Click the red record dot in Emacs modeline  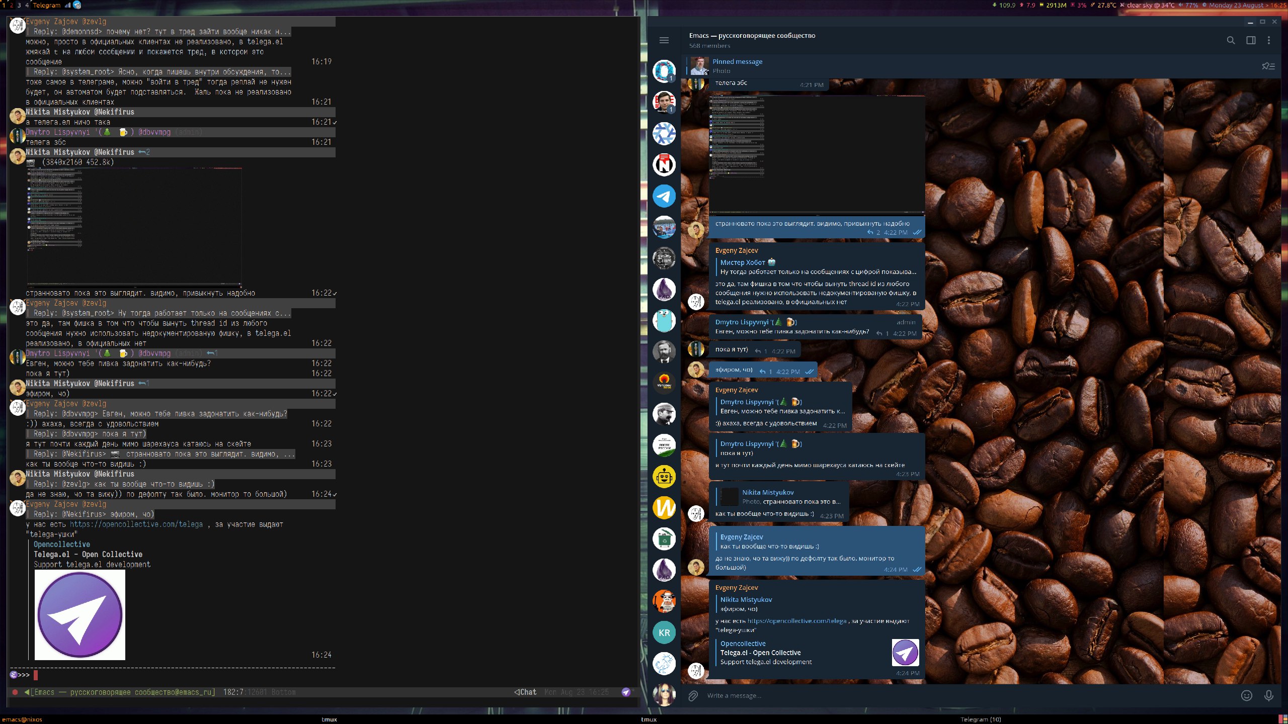tap(15, 692)
